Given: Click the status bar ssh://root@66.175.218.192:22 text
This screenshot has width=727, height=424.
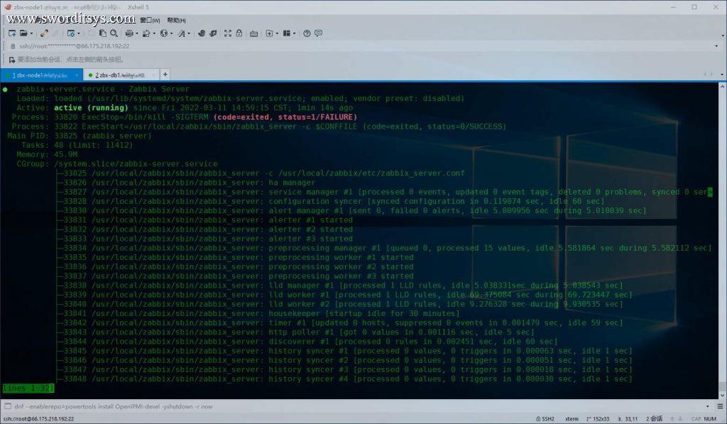Looking at the screenshot, I should point(37,419).
